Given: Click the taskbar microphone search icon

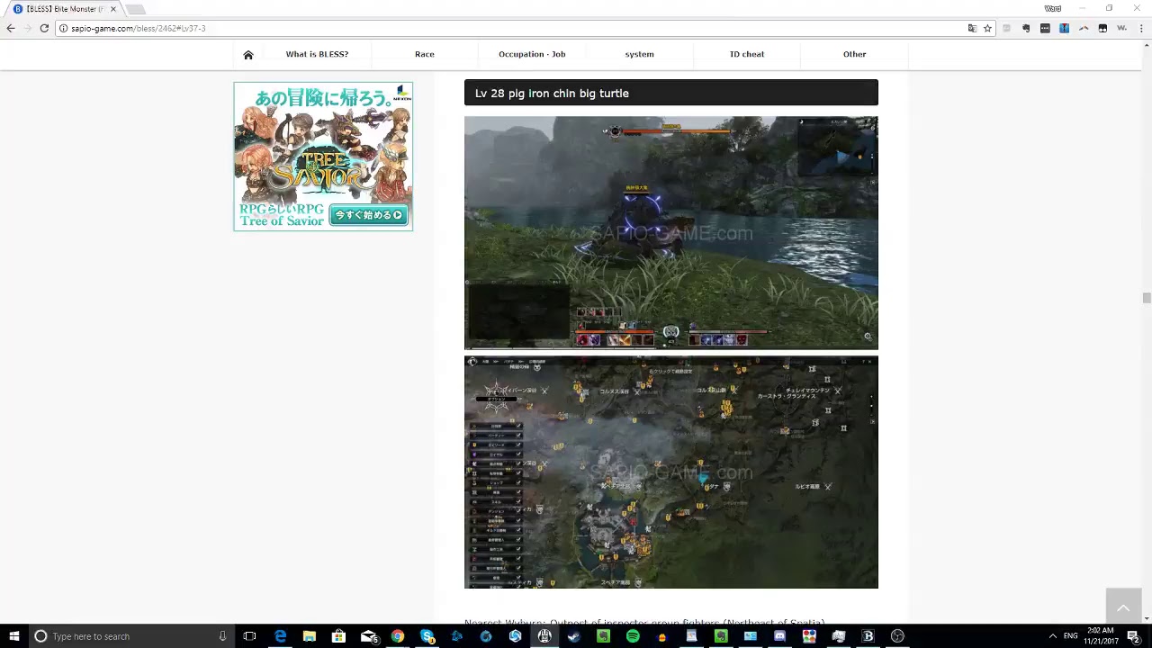Looking at the screenshot, I should pos(222,636).
